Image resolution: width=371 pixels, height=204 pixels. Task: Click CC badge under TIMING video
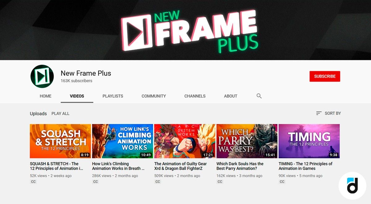pyautogui.click(x=282, y=182)
